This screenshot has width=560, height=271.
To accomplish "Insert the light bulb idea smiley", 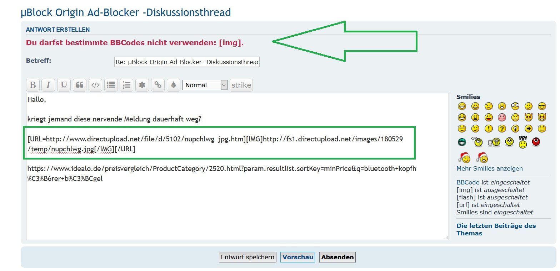I will tap(515, 129).
